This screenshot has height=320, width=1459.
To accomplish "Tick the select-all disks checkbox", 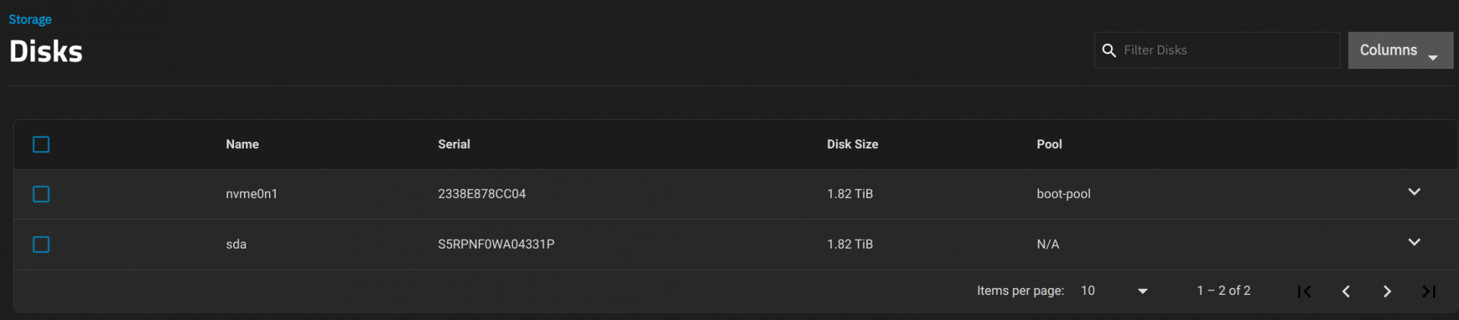I will [x=41, y=144].
